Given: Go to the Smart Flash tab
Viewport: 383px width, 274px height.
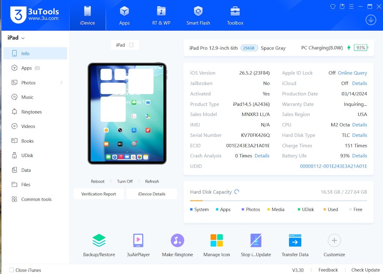Looking at the screenshot, I should point(198,16).
